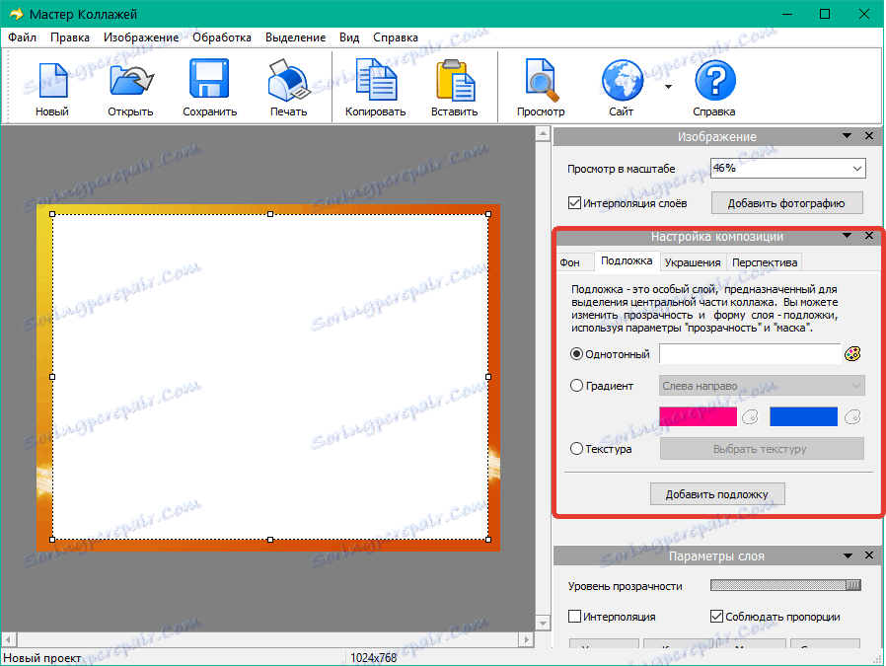Click the Сохранить floppy disk icon
The height and width of the screenshot is (666, 886).
(x=209, y=79)
